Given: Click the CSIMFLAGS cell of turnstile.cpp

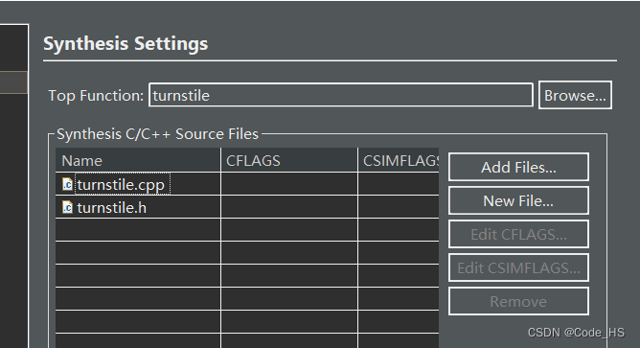Looking at the screenshot, I should click(399, 184).
